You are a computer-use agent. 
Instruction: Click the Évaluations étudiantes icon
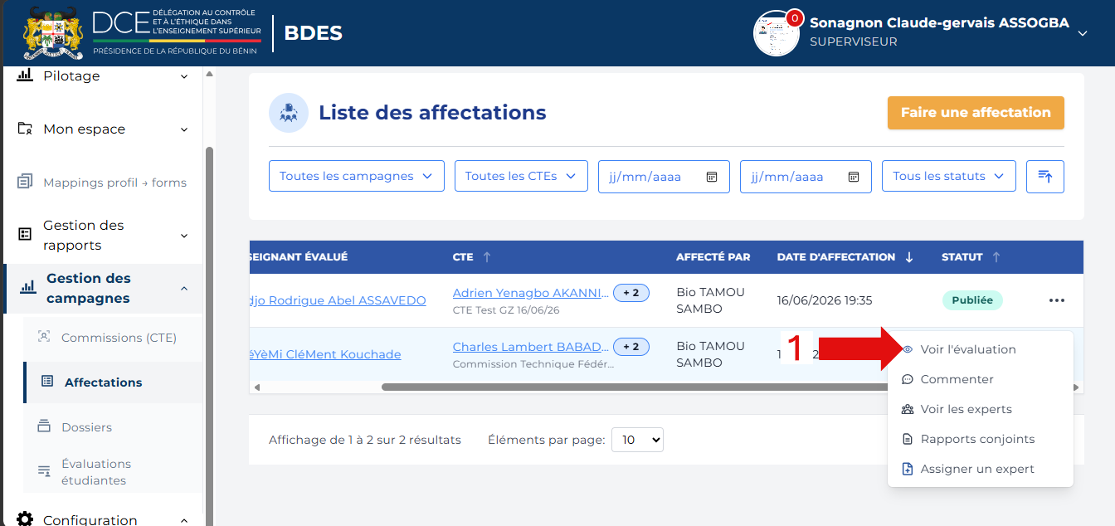coord(44,471)
